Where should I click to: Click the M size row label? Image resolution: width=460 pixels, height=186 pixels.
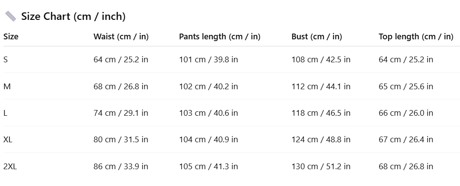click(x=7, y=87)
